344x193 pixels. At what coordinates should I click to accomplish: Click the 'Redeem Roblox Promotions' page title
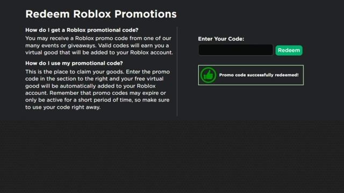click(x=101, y=14)
